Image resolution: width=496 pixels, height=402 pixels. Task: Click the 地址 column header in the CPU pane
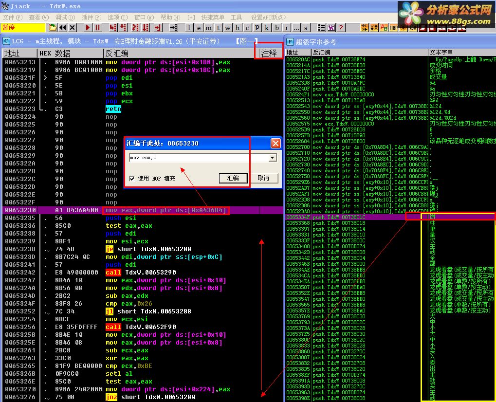point(19,53)
